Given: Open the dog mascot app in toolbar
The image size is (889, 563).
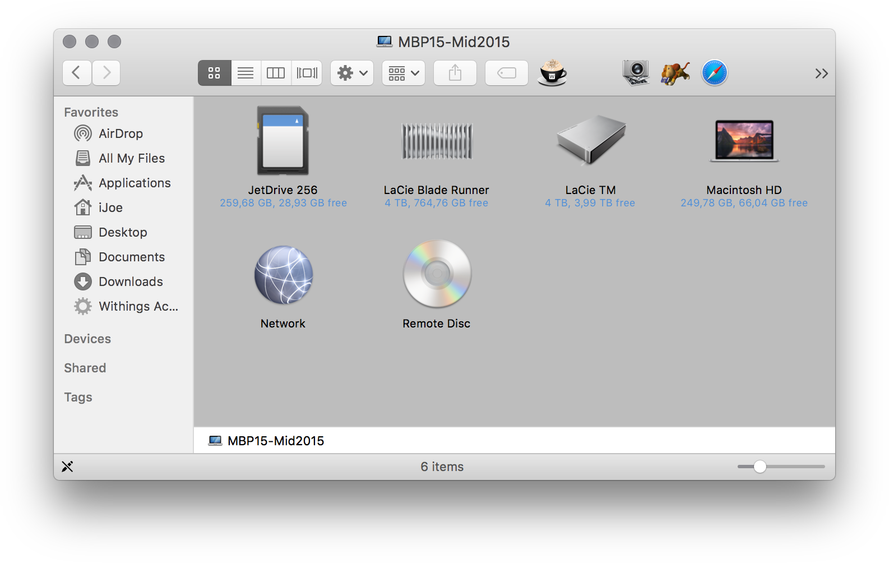Looking at the screenshot, I should 675,73.
